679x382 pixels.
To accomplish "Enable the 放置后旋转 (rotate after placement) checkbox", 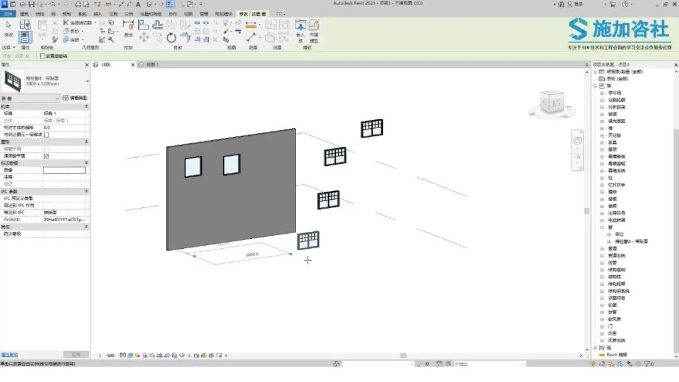I will tap(43, 56).
